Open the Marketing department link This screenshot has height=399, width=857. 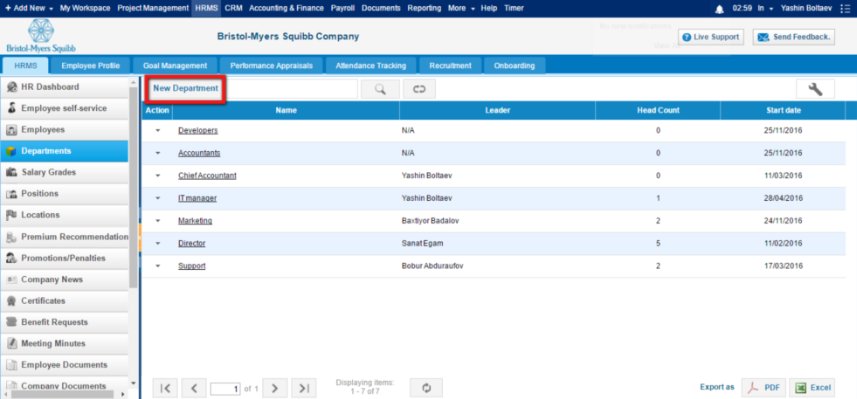pyautogui.click(x=195, y=221)
